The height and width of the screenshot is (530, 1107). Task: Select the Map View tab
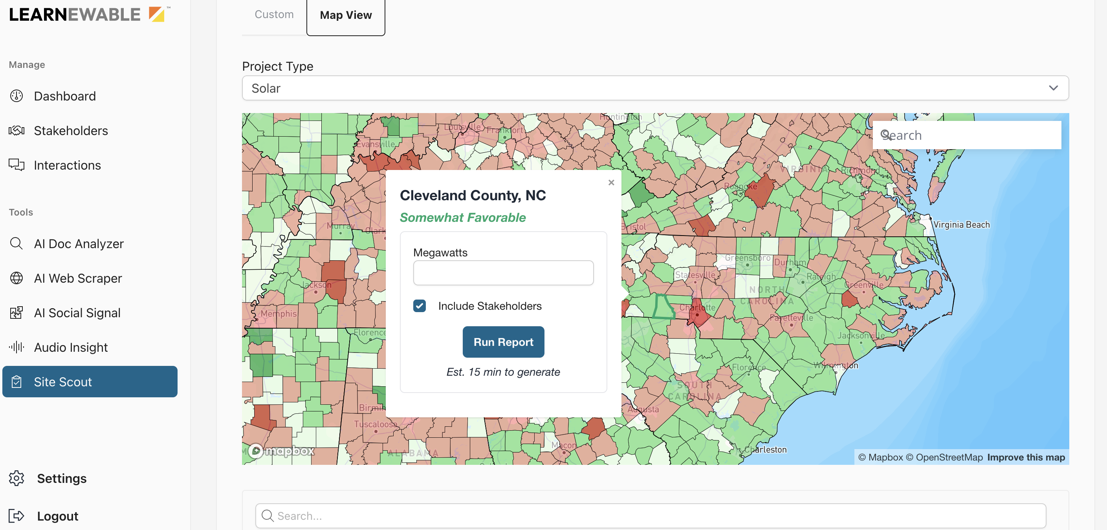coord(346,15)
